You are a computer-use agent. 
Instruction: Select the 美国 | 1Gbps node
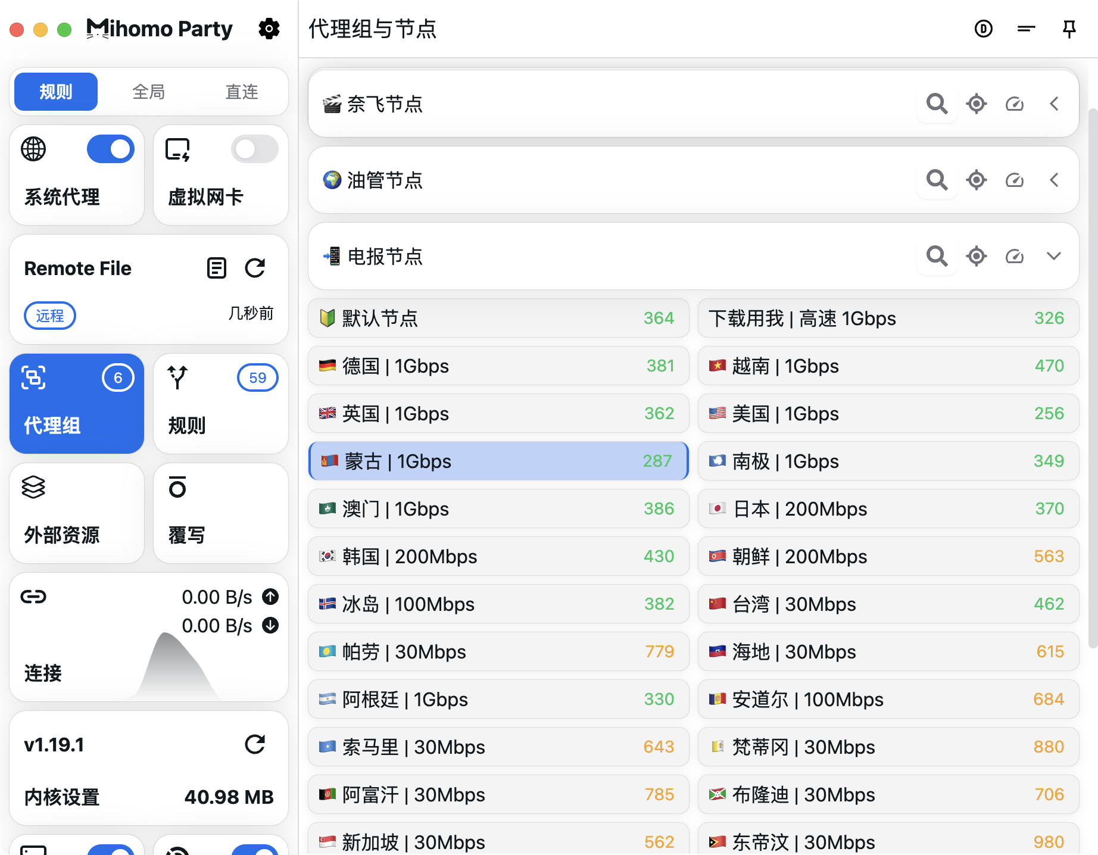888,413
